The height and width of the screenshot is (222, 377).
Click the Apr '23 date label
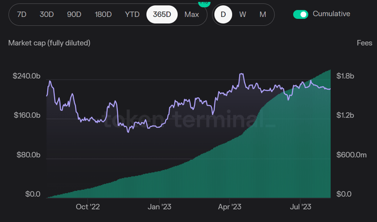(x=230, y=207)
